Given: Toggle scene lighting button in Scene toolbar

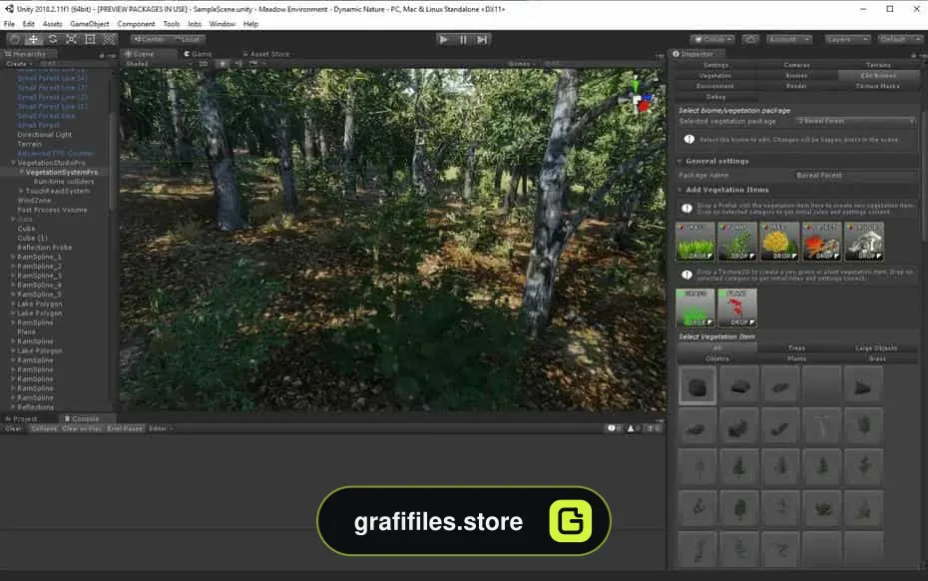Looking at the screenshot, I should (223, 63).
